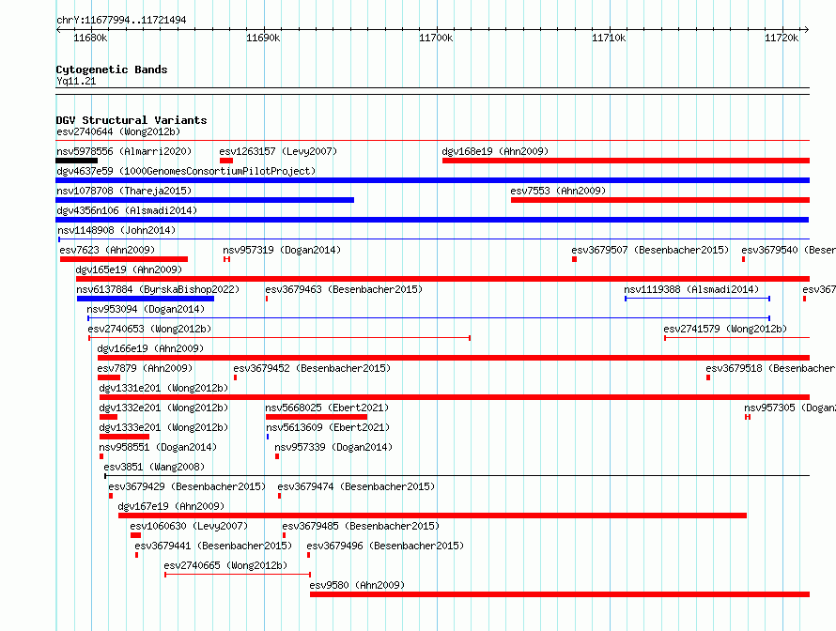Click the 11710k ruler mark
The width and height of the screenshot is (836, 631).
(609, 38)
